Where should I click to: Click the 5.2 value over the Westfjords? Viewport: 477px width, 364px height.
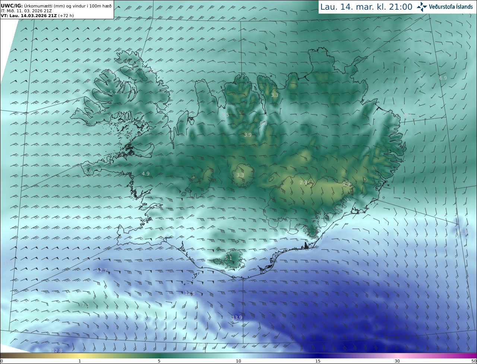(114, 92)
